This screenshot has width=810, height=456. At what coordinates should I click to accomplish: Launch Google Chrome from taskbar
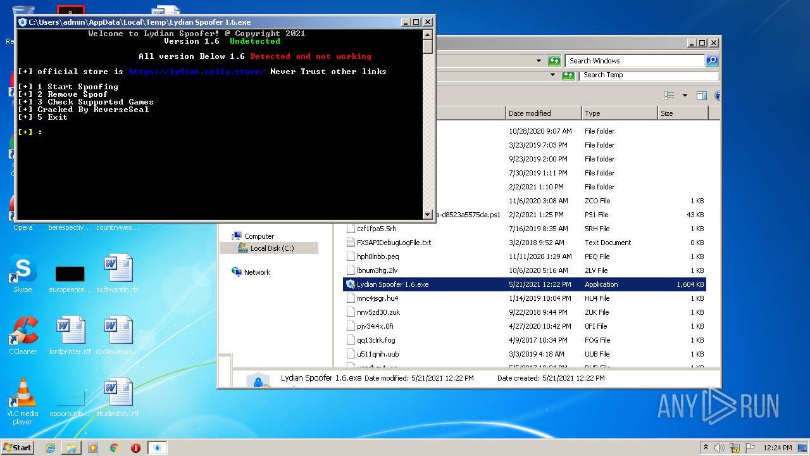click(x=115, y=448)
